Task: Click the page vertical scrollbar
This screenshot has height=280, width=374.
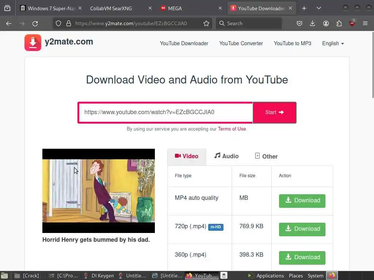Action: tap(373, 65)
